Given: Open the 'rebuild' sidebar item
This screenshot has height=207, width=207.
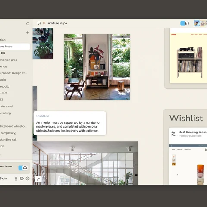Looking at the screenshot, I should (x=5, y=86).
